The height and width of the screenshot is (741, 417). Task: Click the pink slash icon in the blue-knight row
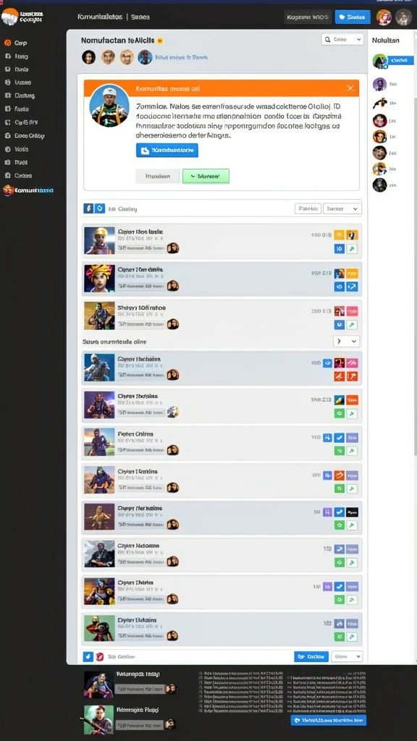[x=353, y=363]
